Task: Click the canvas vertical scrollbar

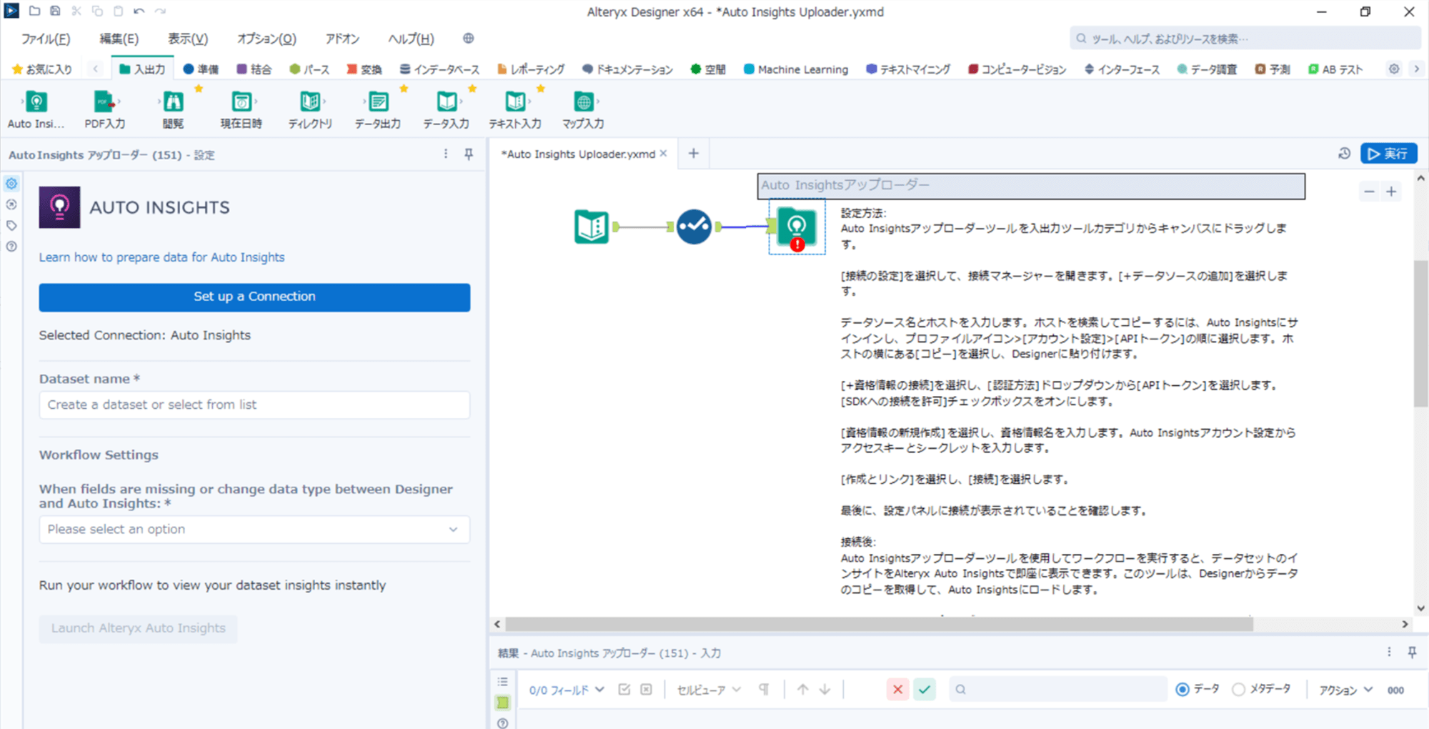Action: point(1420,334)
